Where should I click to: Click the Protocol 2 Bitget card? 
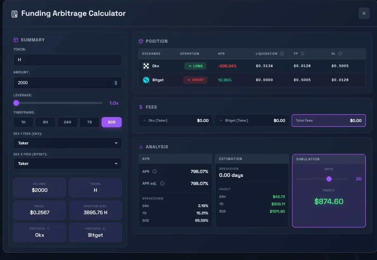click(x=95, y=232)
